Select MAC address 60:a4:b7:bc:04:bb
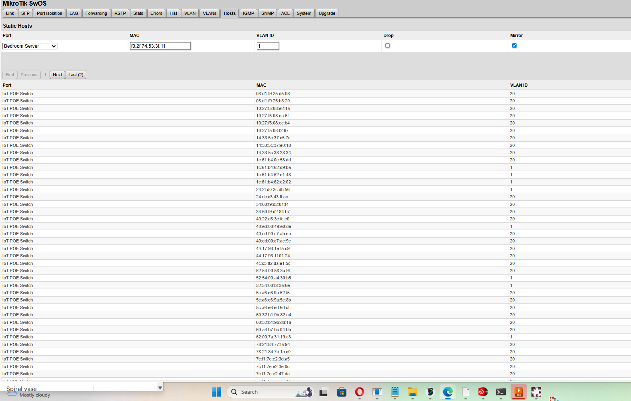 [273, 330]
